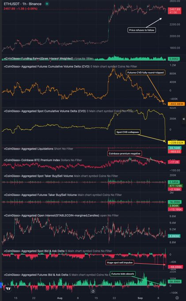Click the 9.6M level on the open interest scale
This screenshot has height=301, width=186.
[173, 216]
